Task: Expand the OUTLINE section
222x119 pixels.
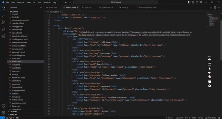Action: pyautogui.click(x=13, y=112)
